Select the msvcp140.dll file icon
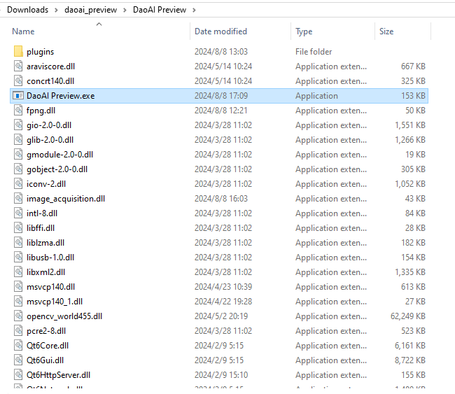455x394 pixels. coord(18,287)
